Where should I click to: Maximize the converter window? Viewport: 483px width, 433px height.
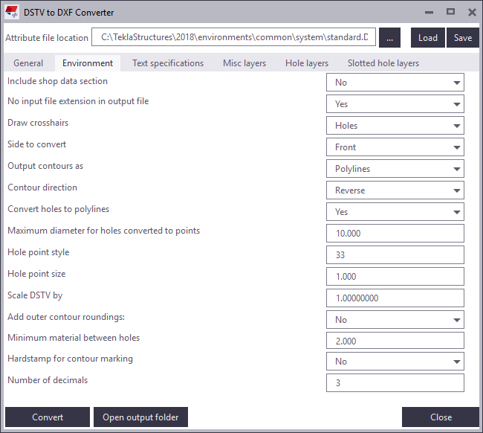coord(450,13)
